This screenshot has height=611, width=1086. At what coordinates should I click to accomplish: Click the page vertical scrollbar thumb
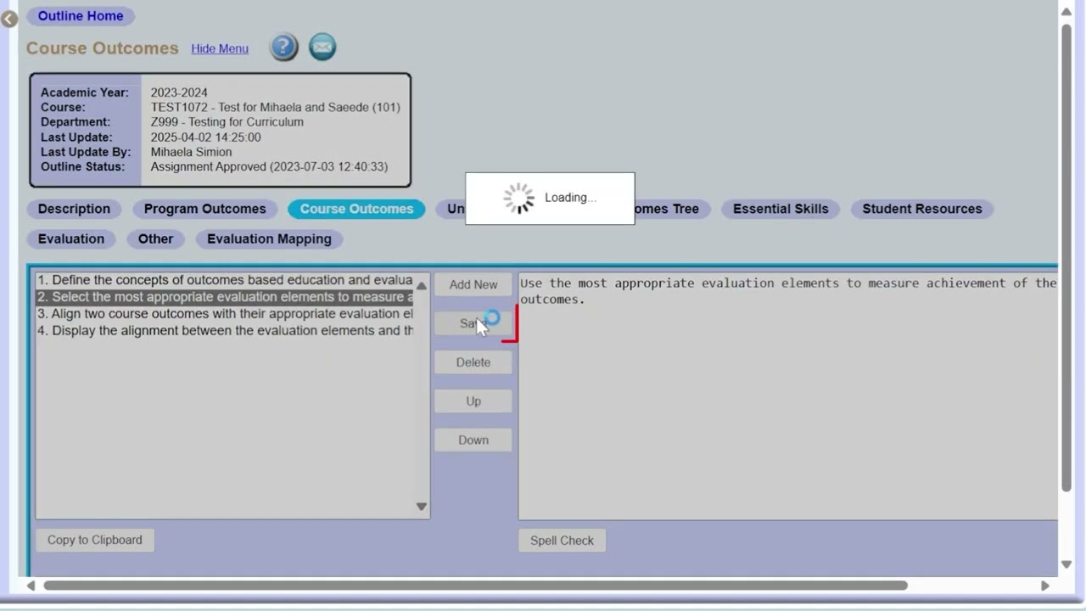pos(1066,257)
